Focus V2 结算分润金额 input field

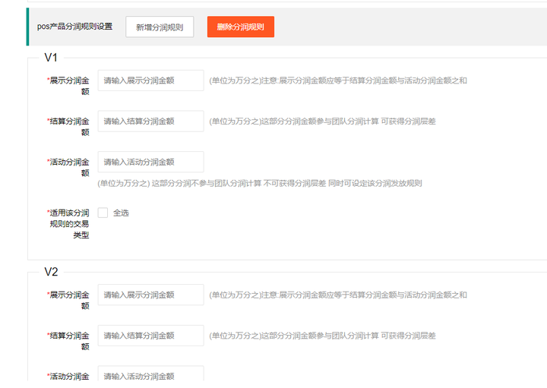pyautogui.click(x=150, y=336)
